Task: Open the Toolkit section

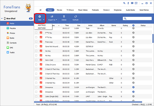Action: [12, 52]
